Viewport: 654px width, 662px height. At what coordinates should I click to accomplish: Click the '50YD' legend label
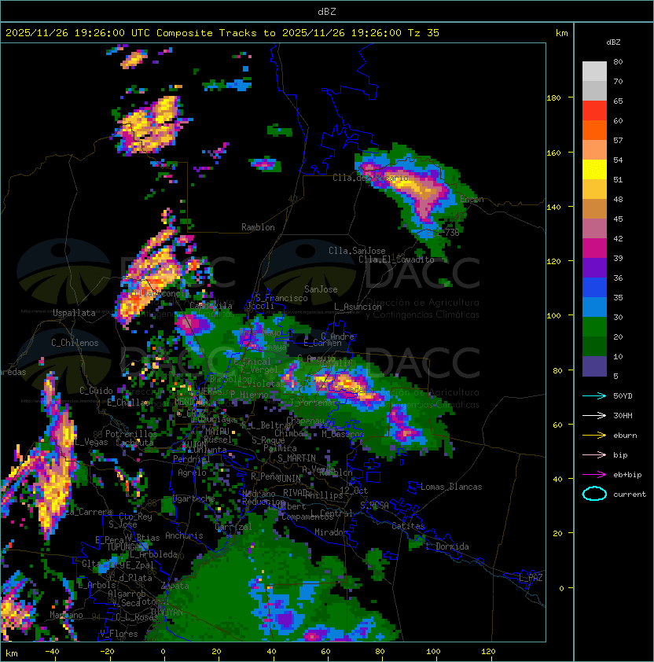point(623,396)
